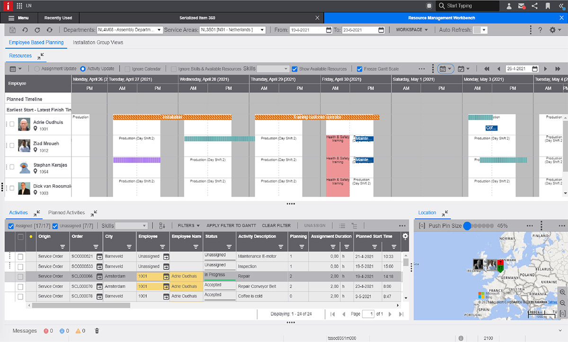568x342 pixels.
Task: Click the Share icon in the top bar
Action: coord(534,6)
